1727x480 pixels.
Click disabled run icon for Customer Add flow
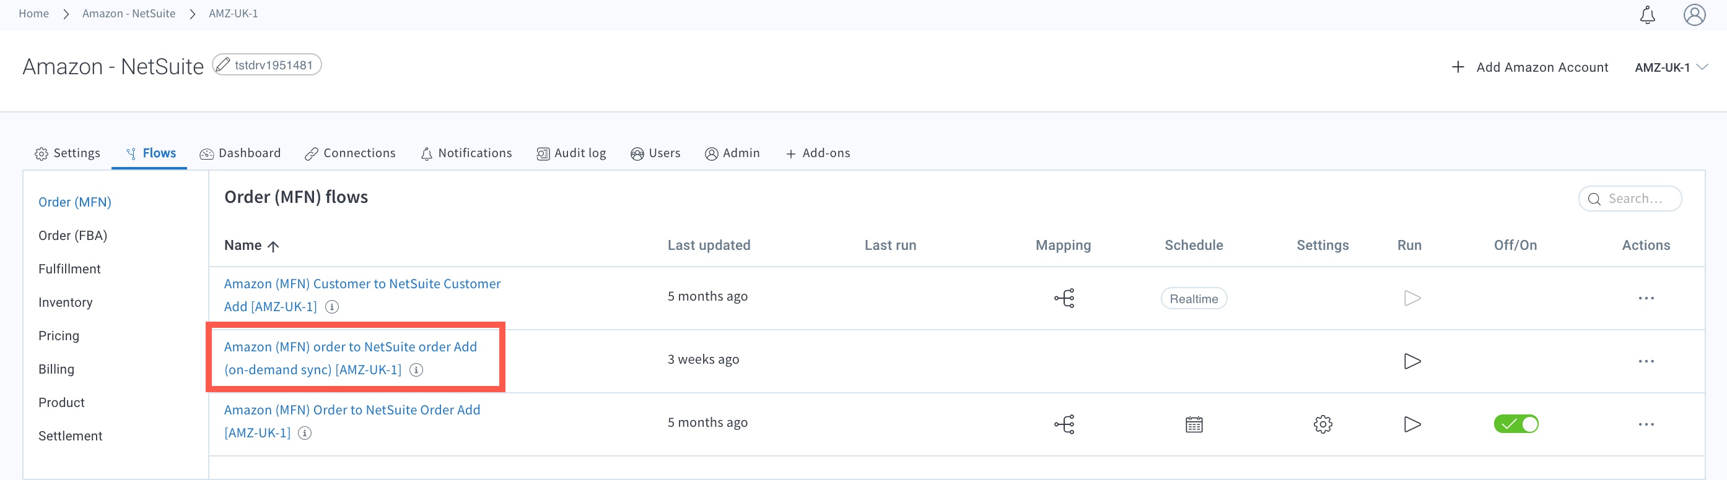click(1412, 298)
